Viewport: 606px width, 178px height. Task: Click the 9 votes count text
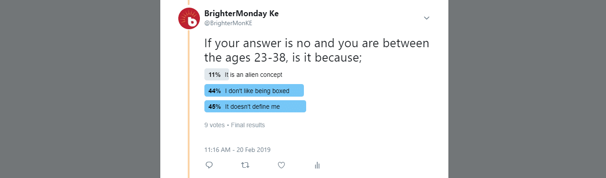[214, 125]
